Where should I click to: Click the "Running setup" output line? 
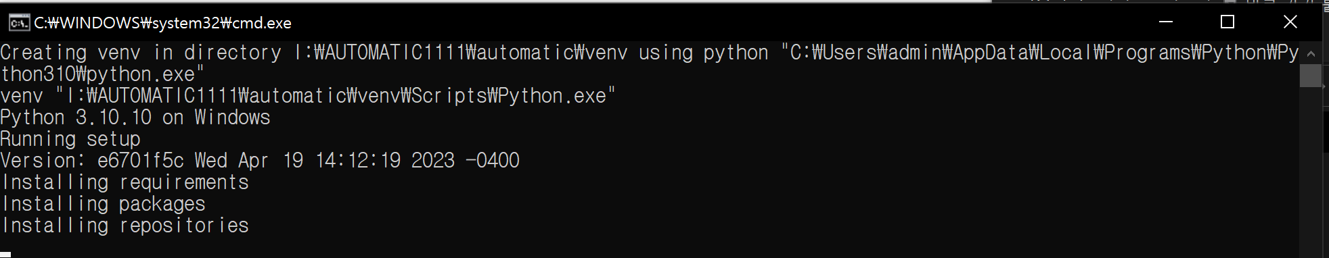click(x=70, y=139)
